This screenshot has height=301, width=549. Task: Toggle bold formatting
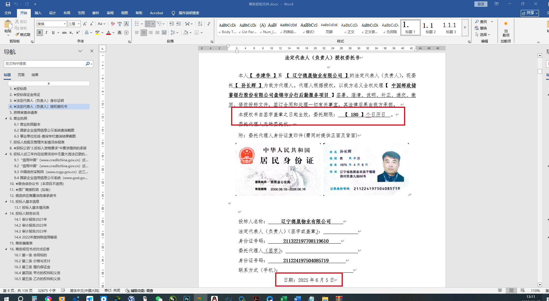click(x=40, y=33)
